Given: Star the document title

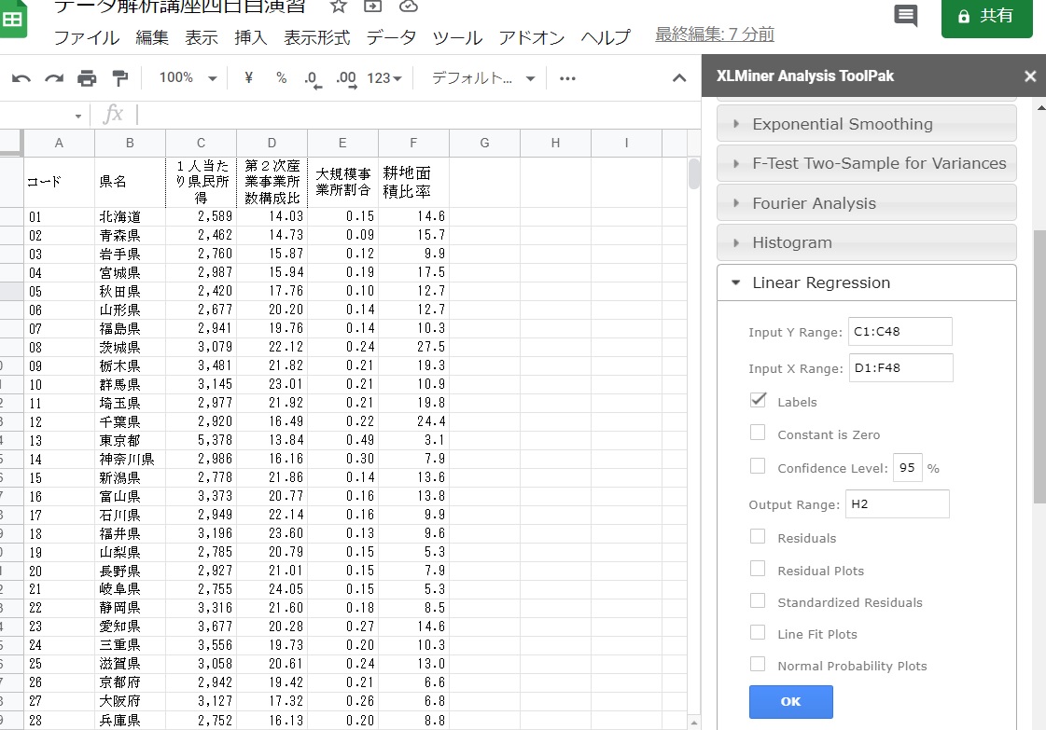Looking at the screenshot, I should (339, 6).
